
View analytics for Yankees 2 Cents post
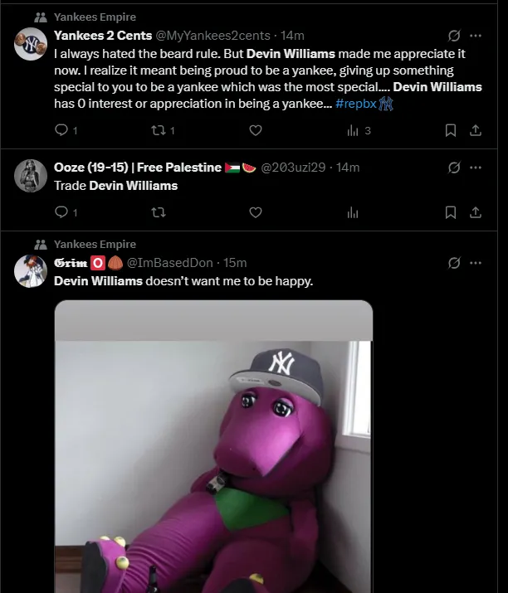353,130
